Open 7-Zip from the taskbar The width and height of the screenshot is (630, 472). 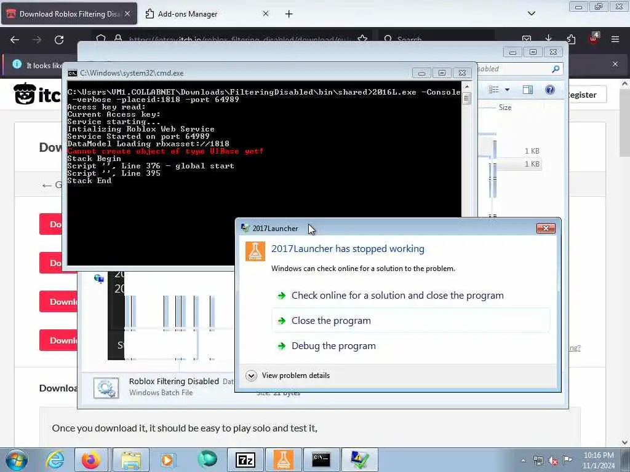pyautogui.click(x=245, y=460)
